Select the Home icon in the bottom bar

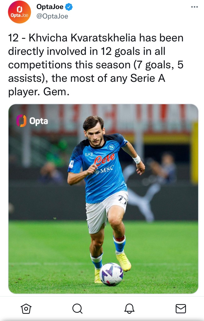[x=26, y=309]
